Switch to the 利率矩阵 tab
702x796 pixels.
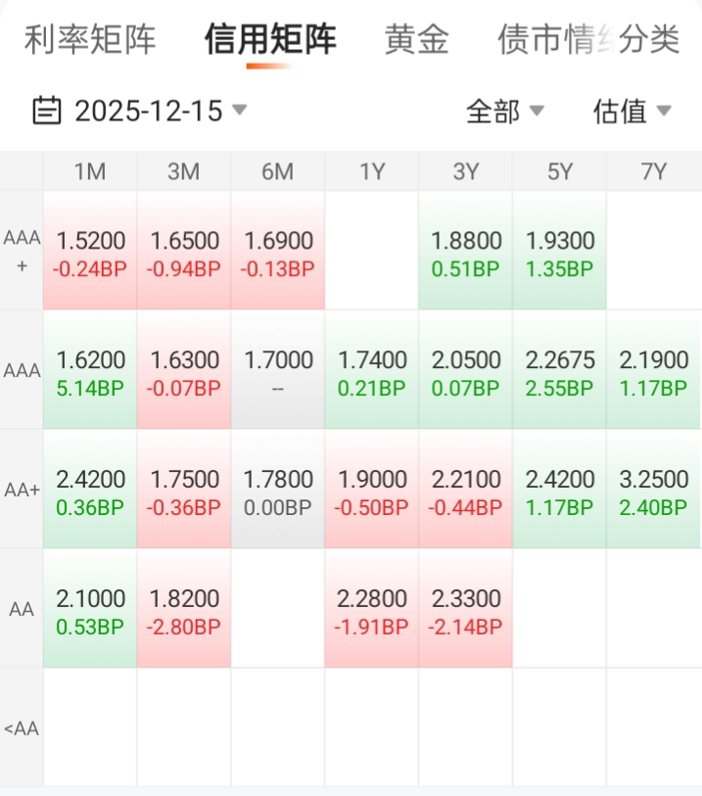(x=90, y=39)
